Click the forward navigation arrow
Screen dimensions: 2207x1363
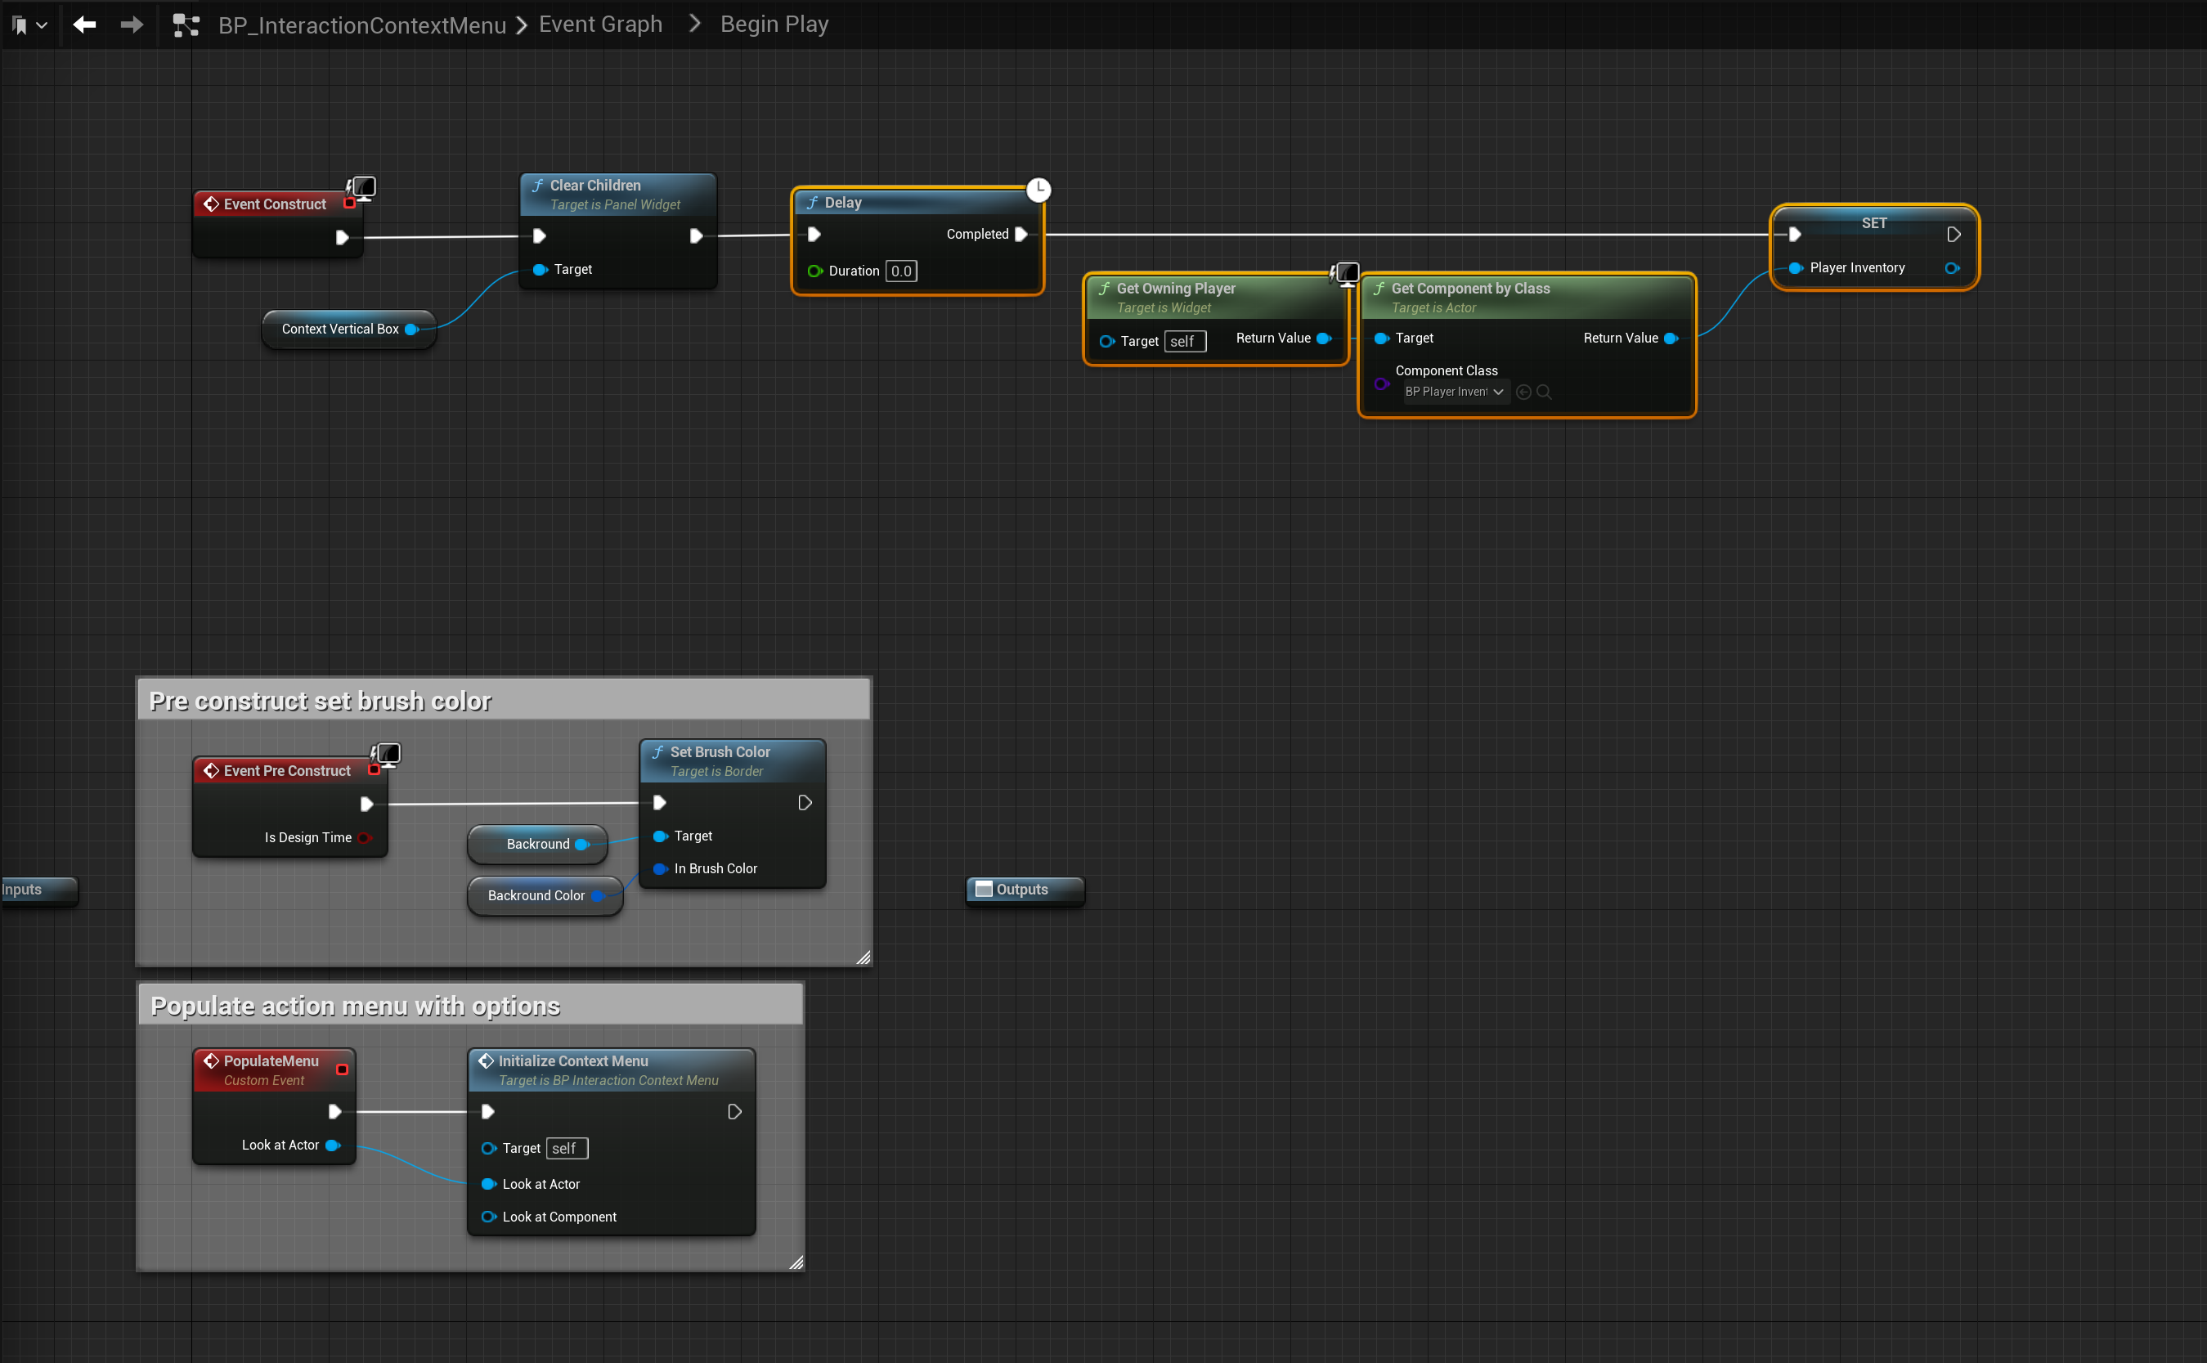pyautogui.click(x=132, y=25)
